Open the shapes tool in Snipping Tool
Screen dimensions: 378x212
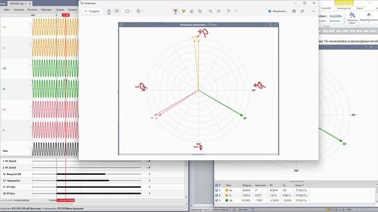pyautogui.click(x=200, y=11)
